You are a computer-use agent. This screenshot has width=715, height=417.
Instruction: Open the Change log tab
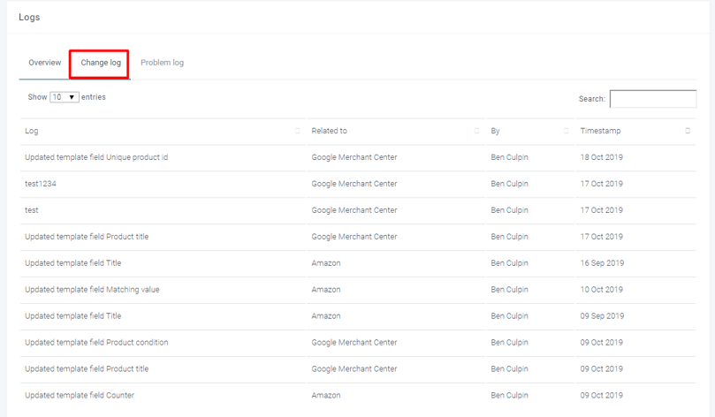pos(101,63)
